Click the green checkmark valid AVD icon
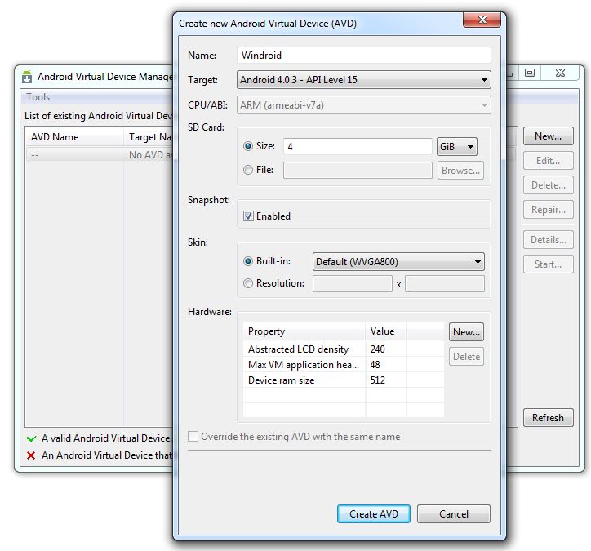Screen dimensions: 591x551 pyautogui.click(x=32, y=438)
